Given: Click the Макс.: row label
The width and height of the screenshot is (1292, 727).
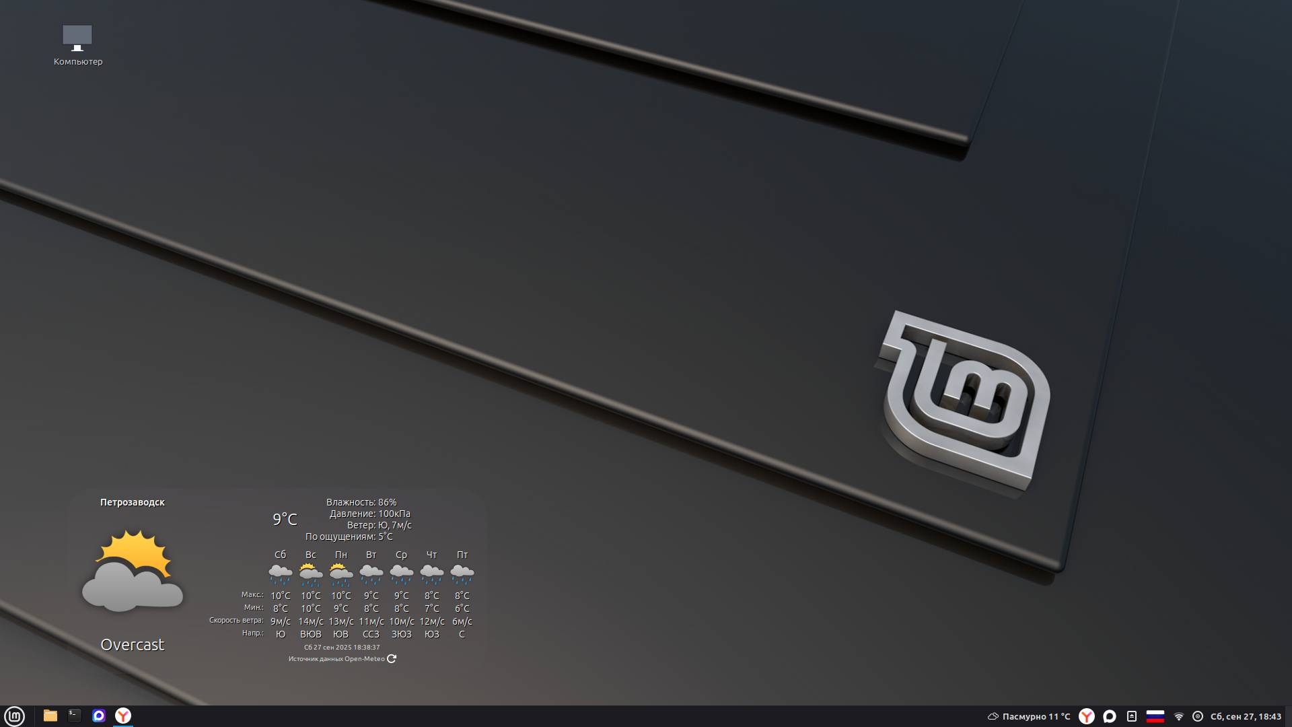Looking at the screenshot, I should pyautogui.click(x=252, y=595).
